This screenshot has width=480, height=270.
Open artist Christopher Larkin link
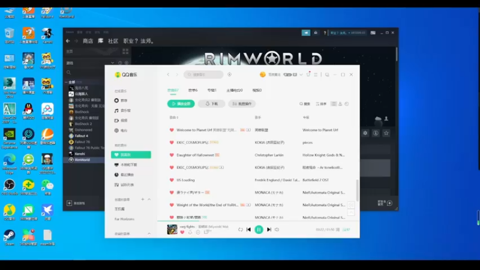click(x=269, y=155)
